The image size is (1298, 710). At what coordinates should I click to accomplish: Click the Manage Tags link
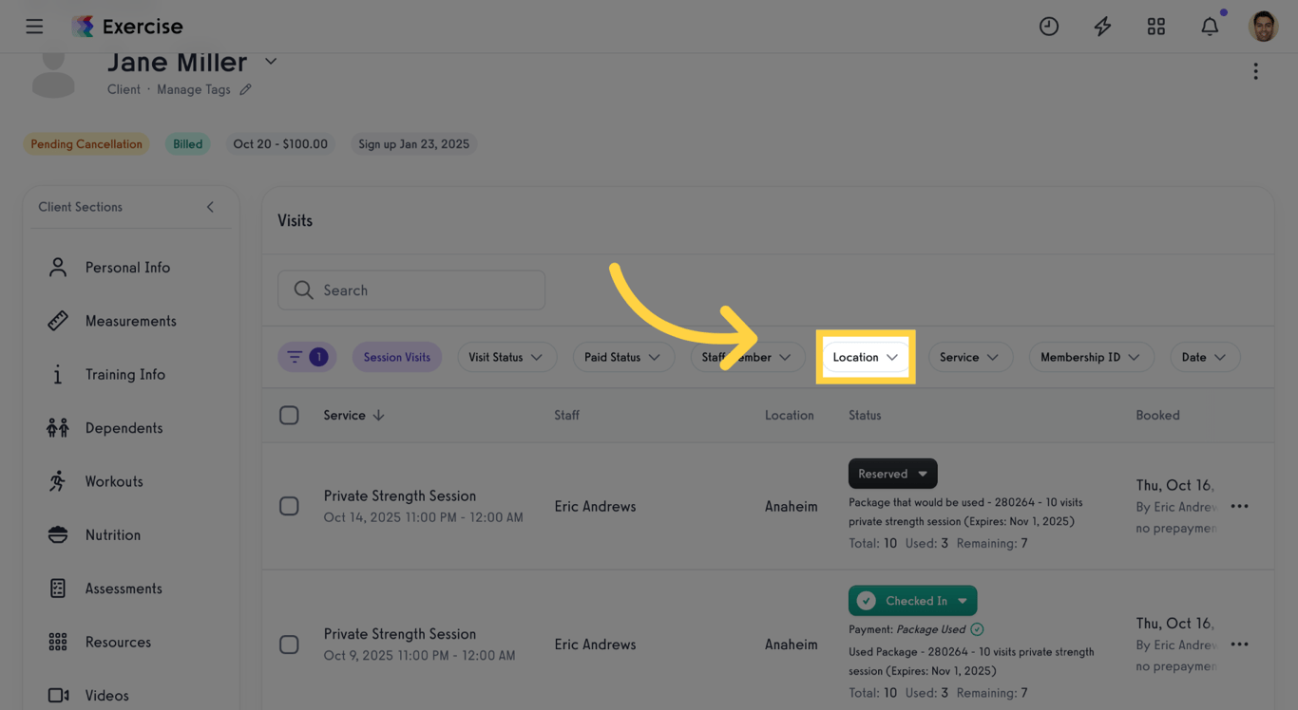(194, 89)
